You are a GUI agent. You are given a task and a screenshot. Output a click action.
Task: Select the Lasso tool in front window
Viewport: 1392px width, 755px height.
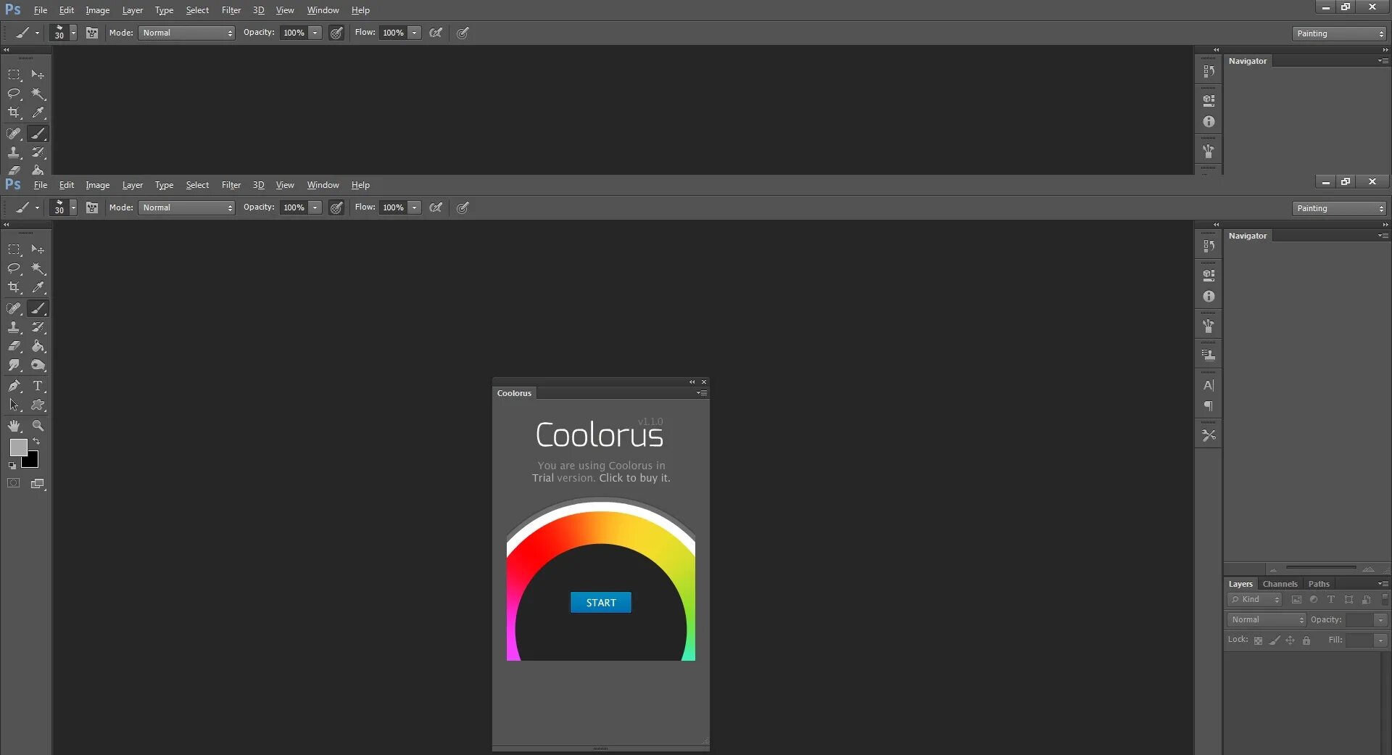14,268
